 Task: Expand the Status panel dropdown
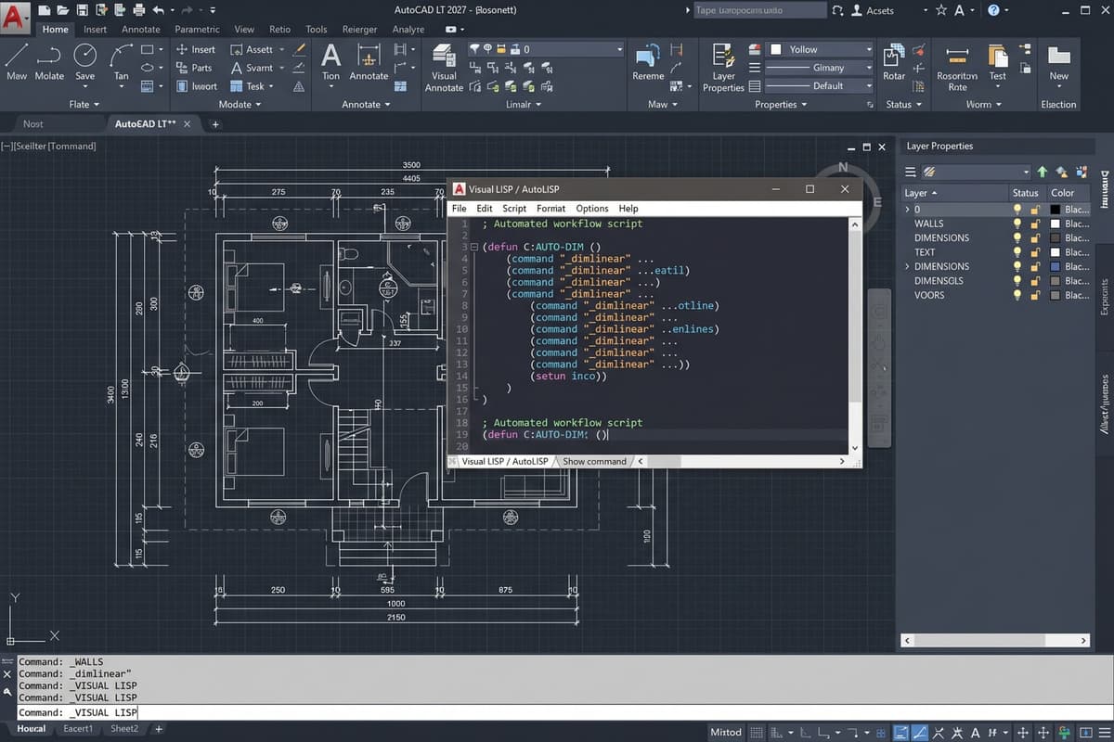[903, 105]
